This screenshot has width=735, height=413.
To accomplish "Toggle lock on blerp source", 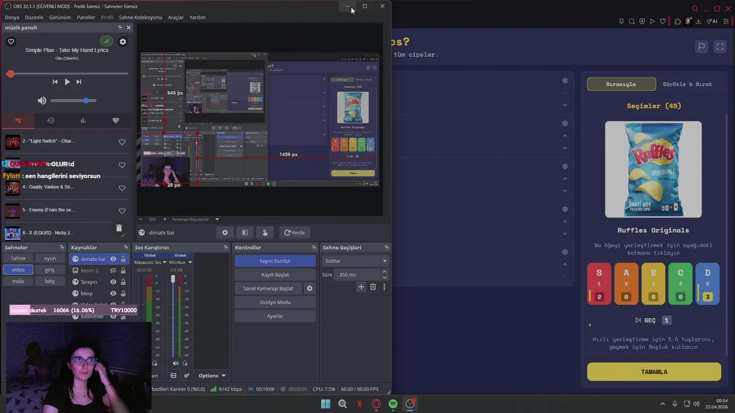I will click(123, 293).
